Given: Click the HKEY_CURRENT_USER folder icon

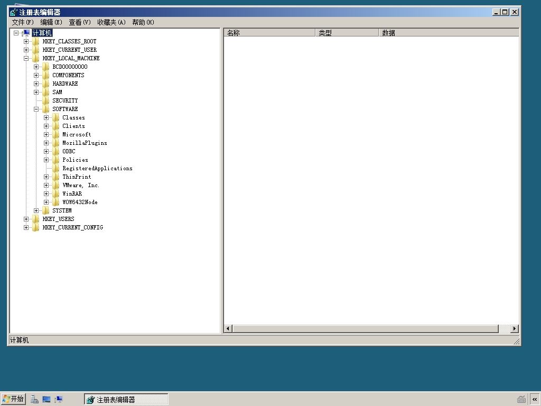Looking at the screenshot, I should [35, 50].
